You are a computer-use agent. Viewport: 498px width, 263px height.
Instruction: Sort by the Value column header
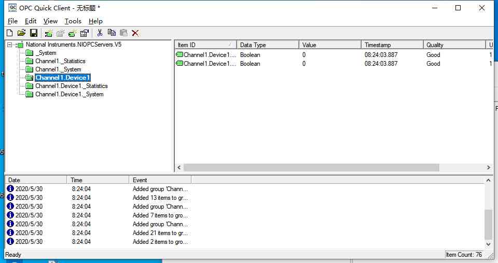point(330,45)
